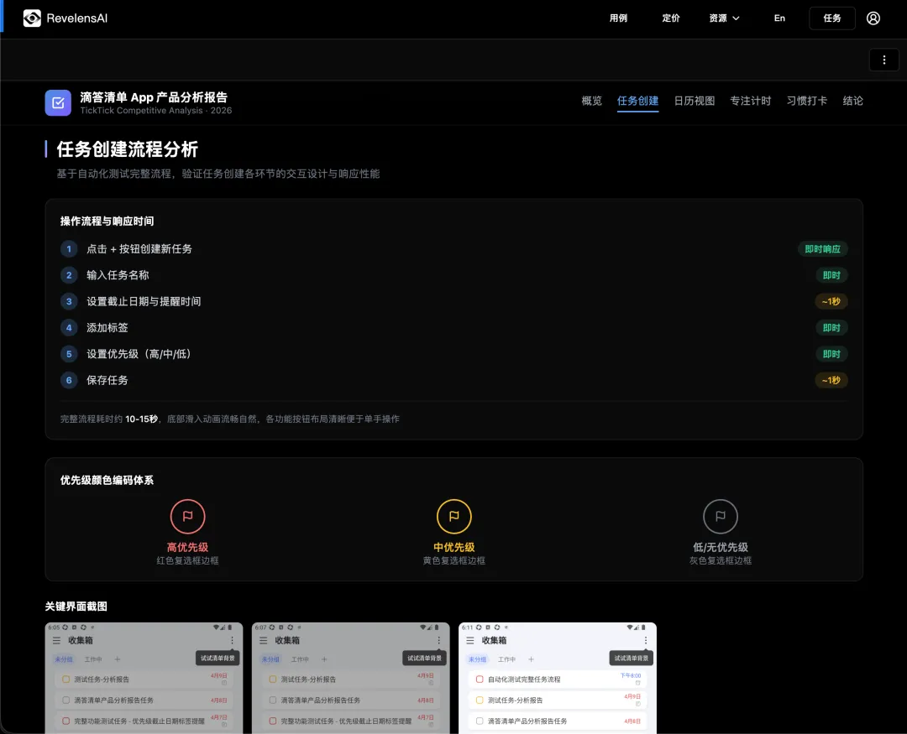Viewport: 907px width, 734px height.
Task: Click the 关键界面截图 heading
Action: pyautogui.click(x=76, y=606)
